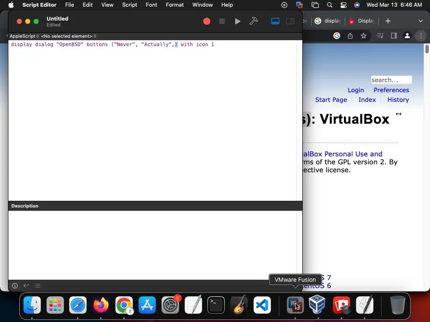Open the Trash in the Dock
Viewport: 430px width, 322px height.
tap(398, 305)
